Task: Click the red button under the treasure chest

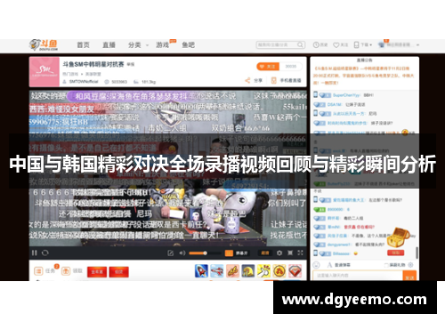Action: [x=395, y=253]
